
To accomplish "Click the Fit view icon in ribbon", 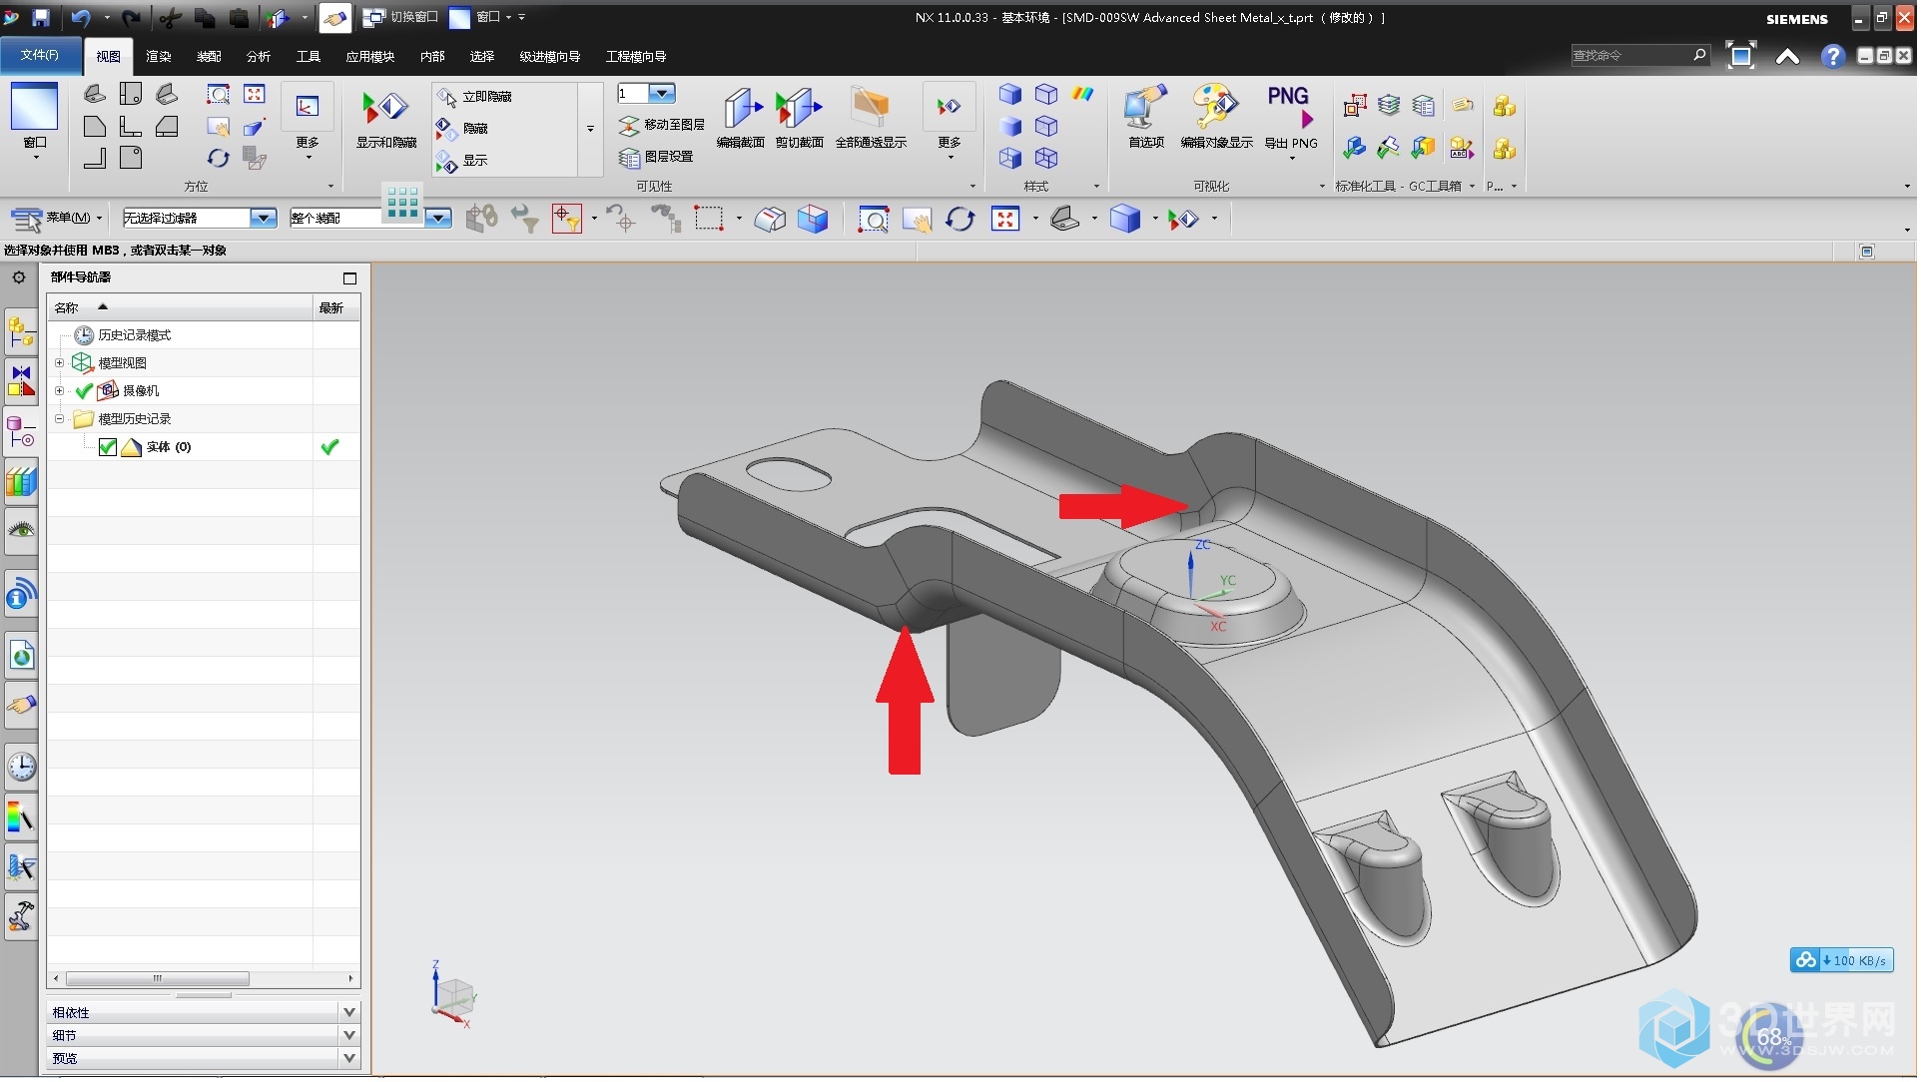I will pos(255,95).
